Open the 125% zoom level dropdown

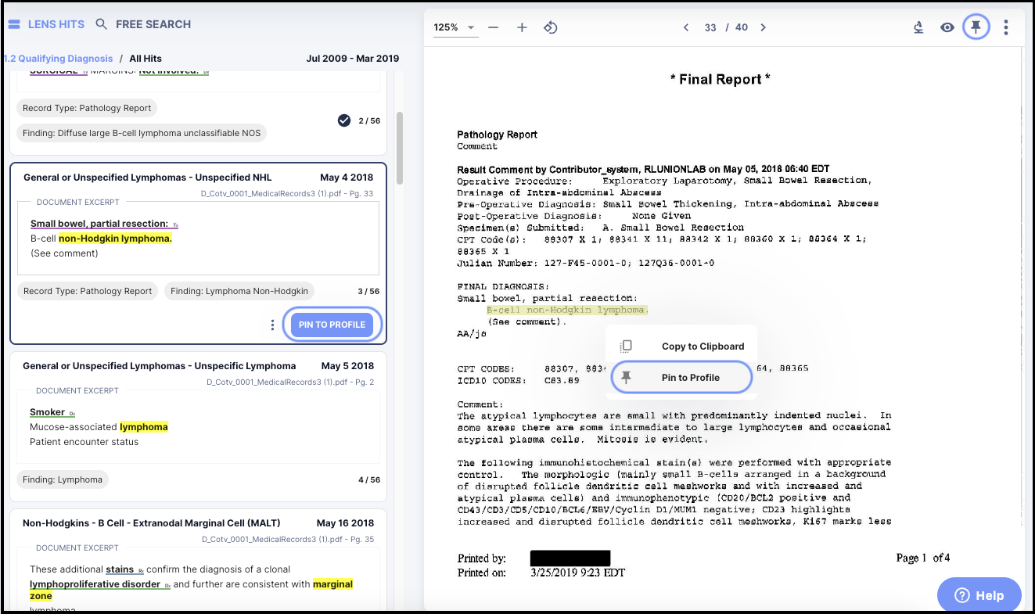click(457, 27)
